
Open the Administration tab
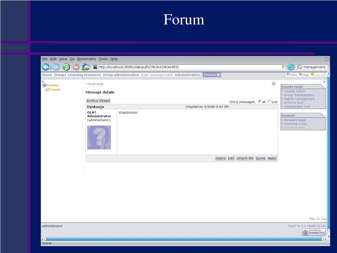pyautogui.click(x=188, y=75)
